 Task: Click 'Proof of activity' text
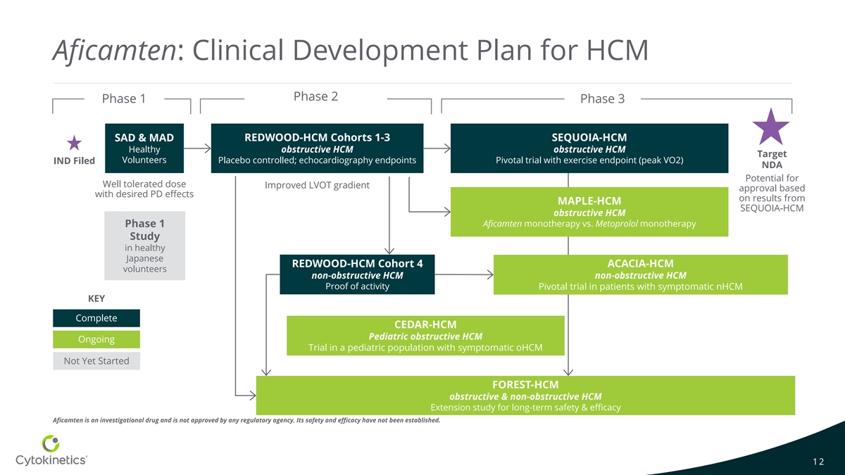coord(357,286)
